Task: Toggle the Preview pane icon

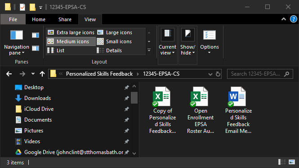Action: coord(36,35)
